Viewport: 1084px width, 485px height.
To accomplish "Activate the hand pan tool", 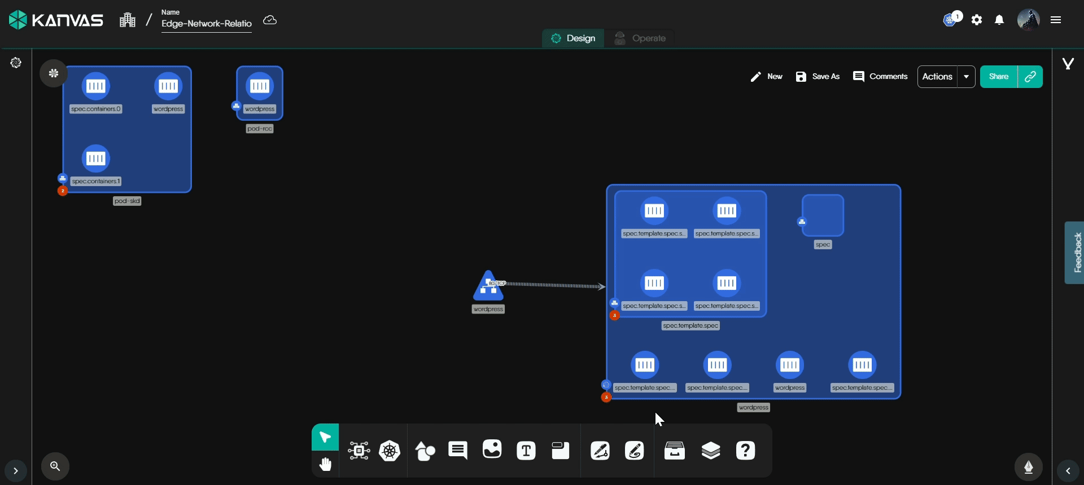I will [325, 465].
